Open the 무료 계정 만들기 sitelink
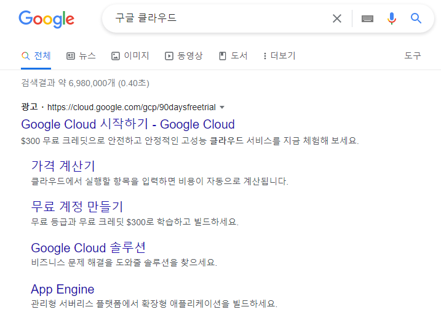This screenshot has height=320, width=441. tap(77, 207)
